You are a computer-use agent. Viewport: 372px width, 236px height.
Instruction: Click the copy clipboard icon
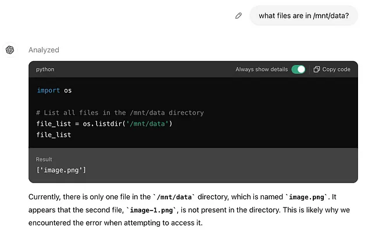316,69
